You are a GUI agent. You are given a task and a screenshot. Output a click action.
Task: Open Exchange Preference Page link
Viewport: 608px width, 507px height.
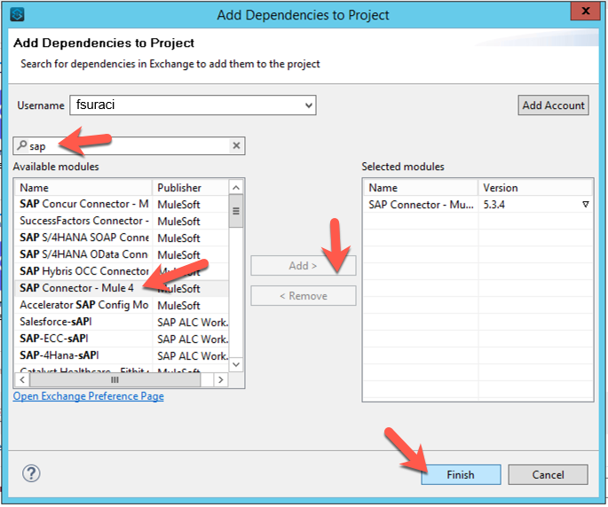tap(89, 396)
